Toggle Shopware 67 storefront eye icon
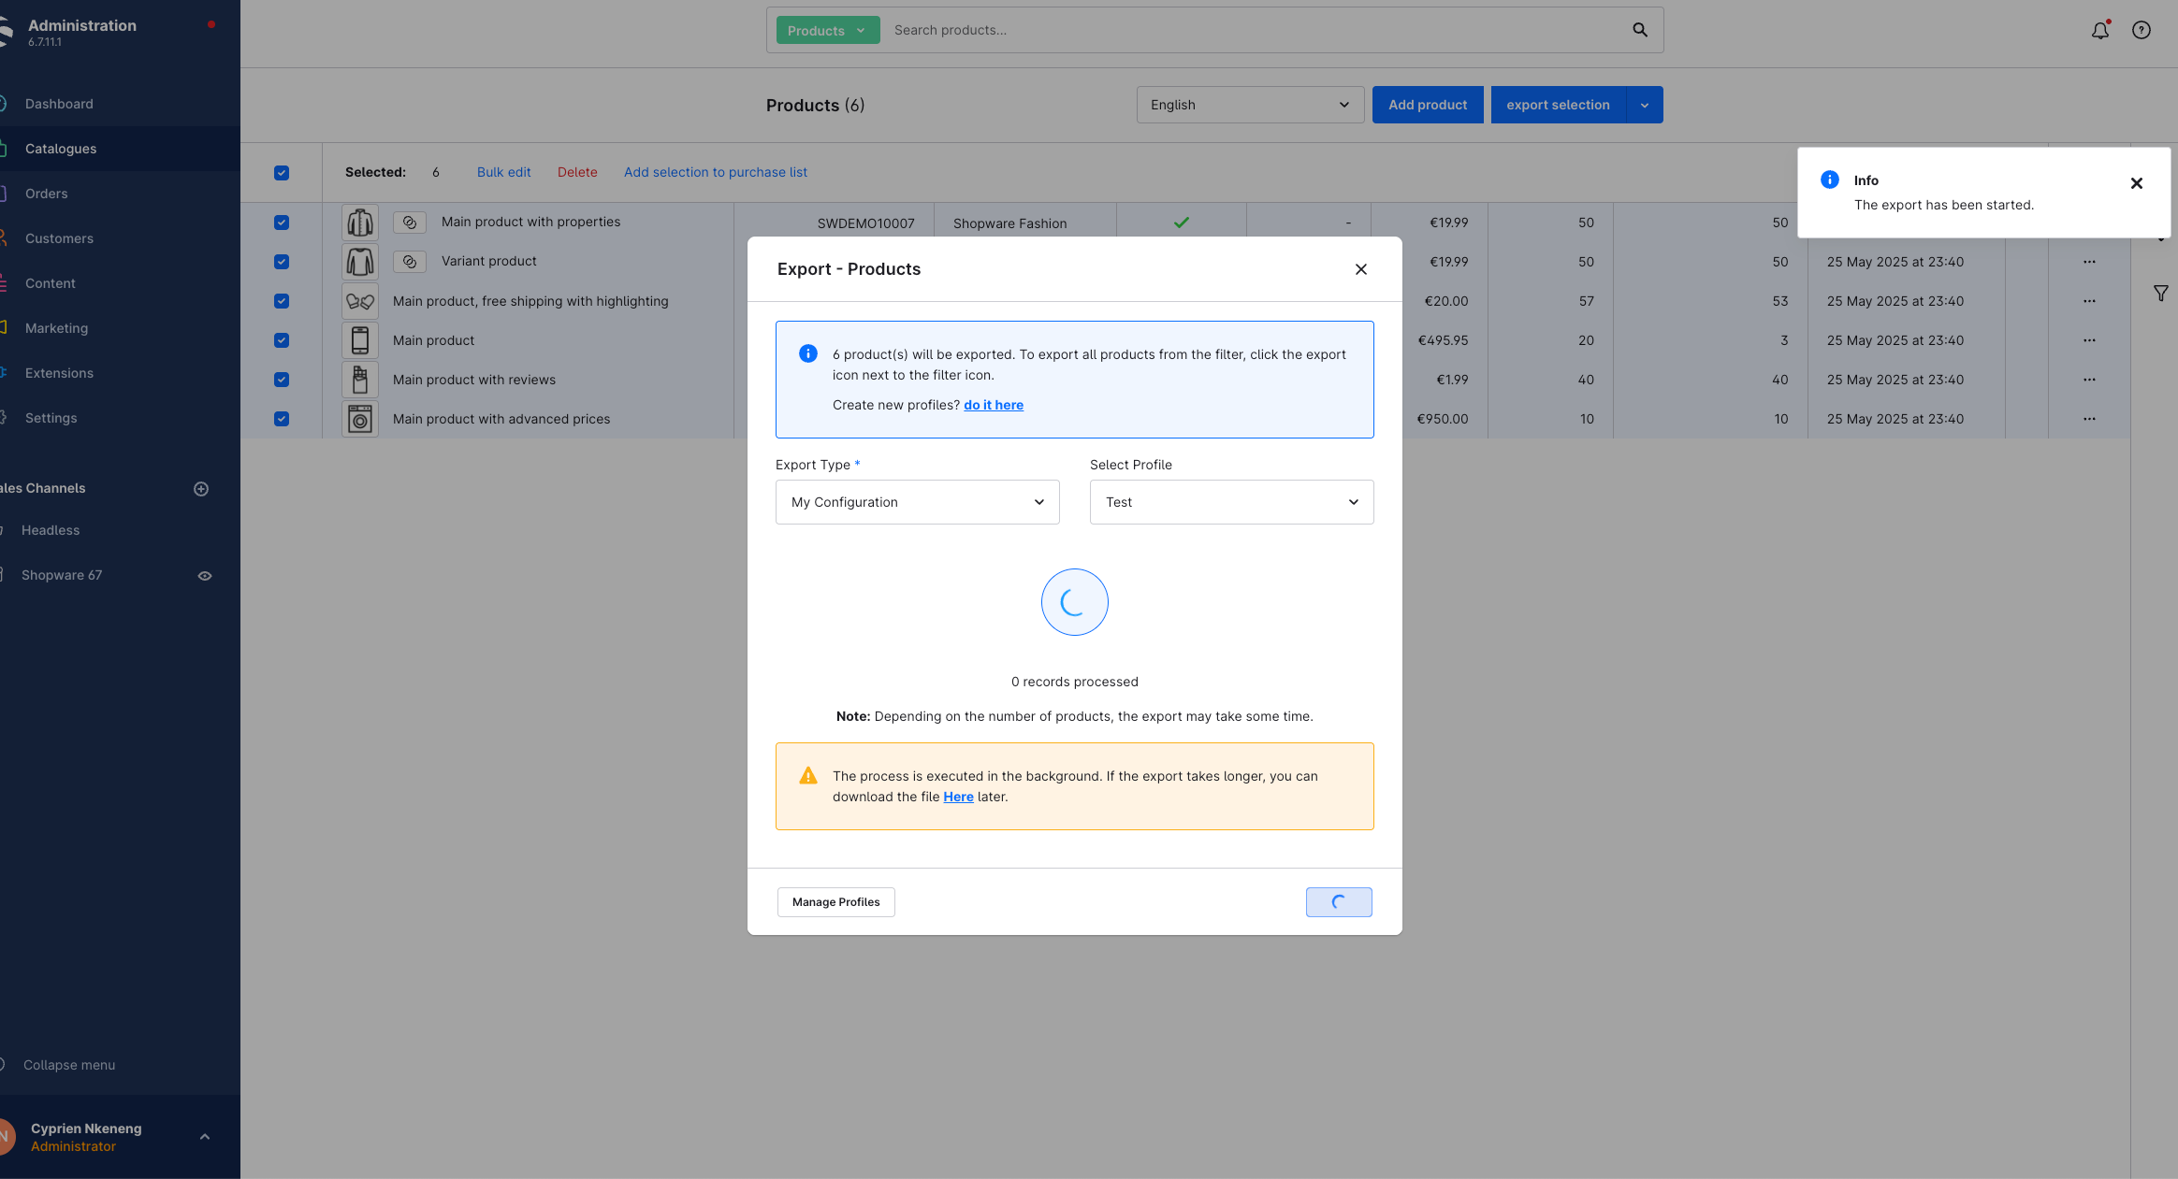Viewport: 2178px width, 1179px height. 205,576
